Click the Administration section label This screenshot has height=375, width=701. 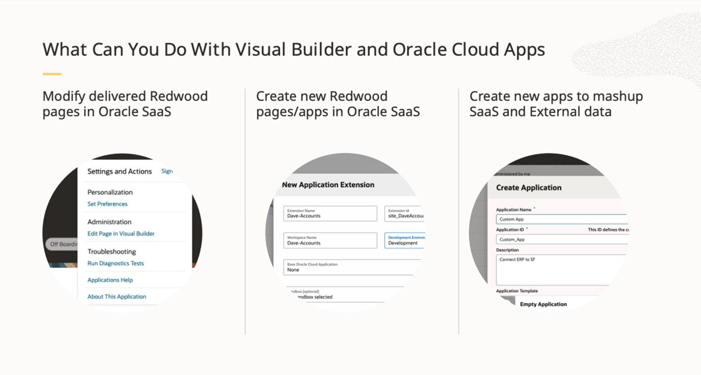coord(109,222)
